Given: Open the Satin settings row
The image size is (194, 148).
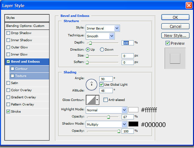Looking at the screenshot, I should pyautogui.click(x=27, y=83).
